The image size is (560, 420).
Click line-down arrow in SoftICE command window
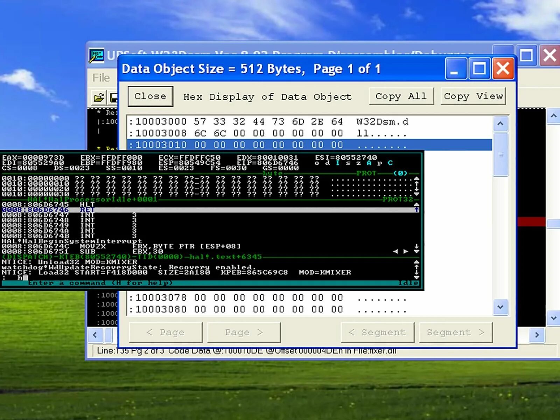click(x=416, y=272)
